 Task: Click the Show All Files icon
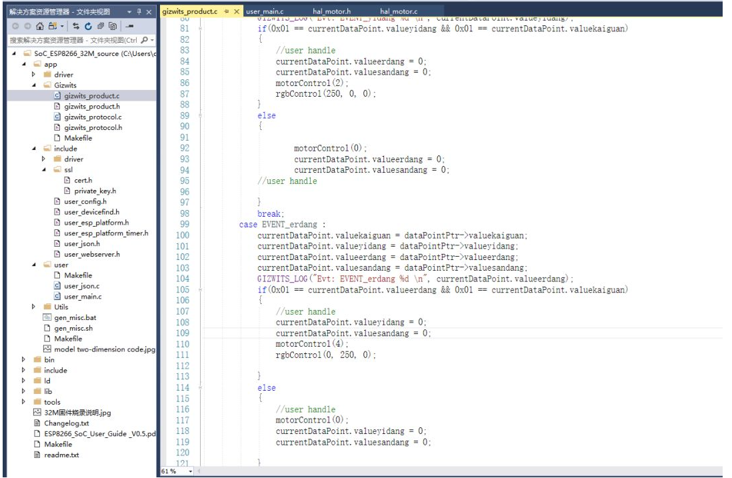pyautogui.click(x=113, y=27)
